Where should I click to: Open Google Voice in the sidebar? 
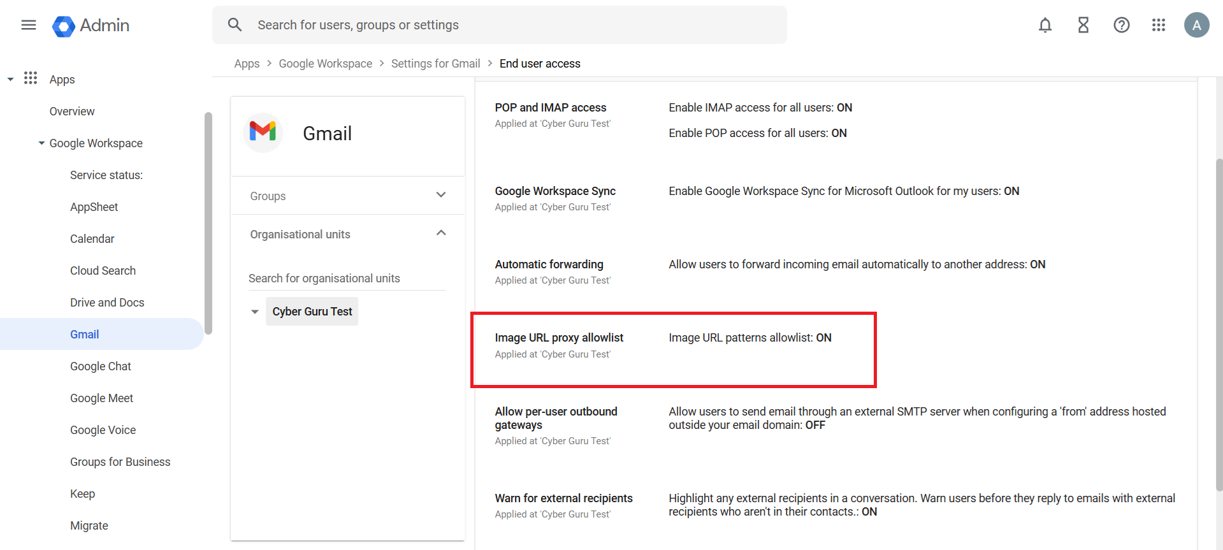[x=103, y=430]
